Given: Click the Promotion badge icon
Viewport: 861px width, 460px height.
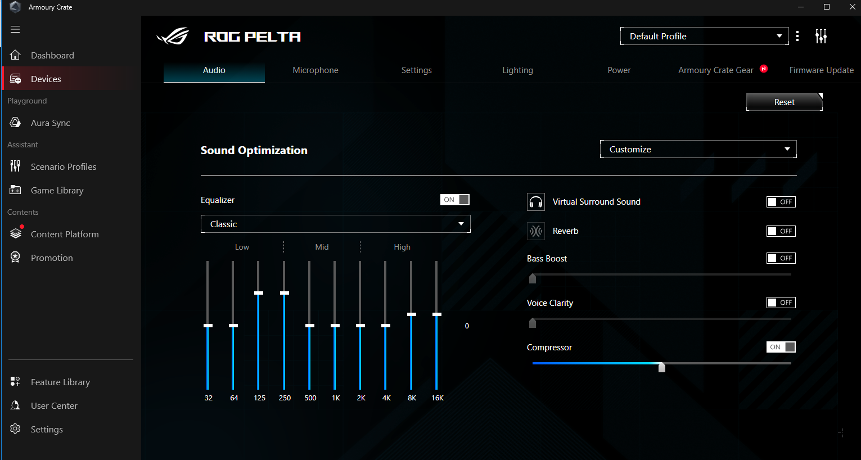Looking at the screenshot, I should (16, 258).
